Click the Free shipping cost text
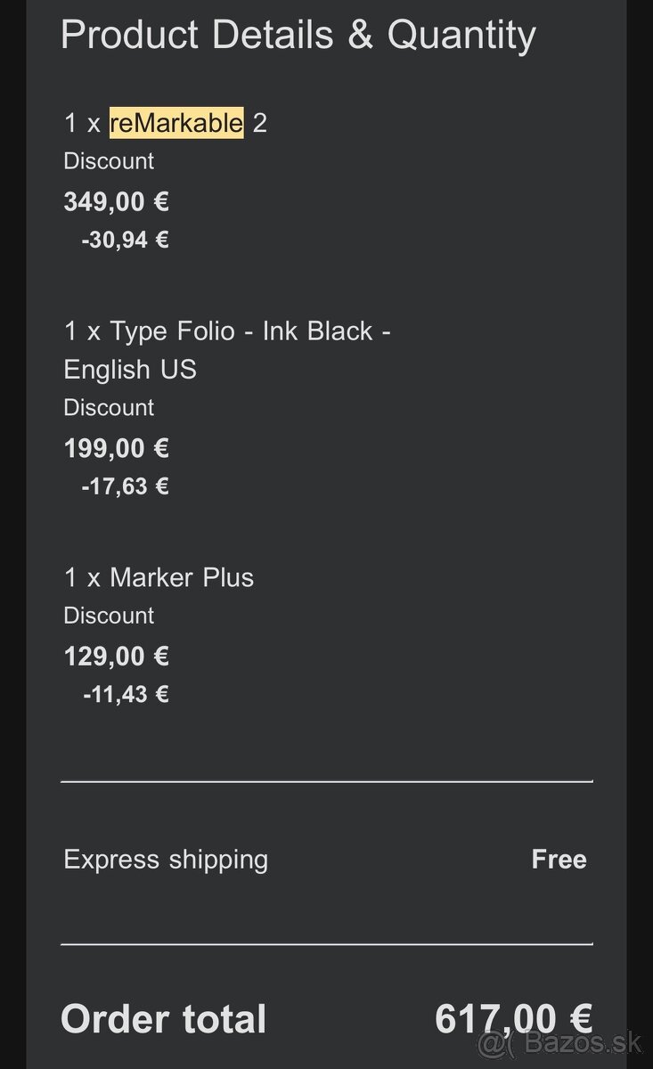Viewport: 653px width, 1069px height. 559,860
